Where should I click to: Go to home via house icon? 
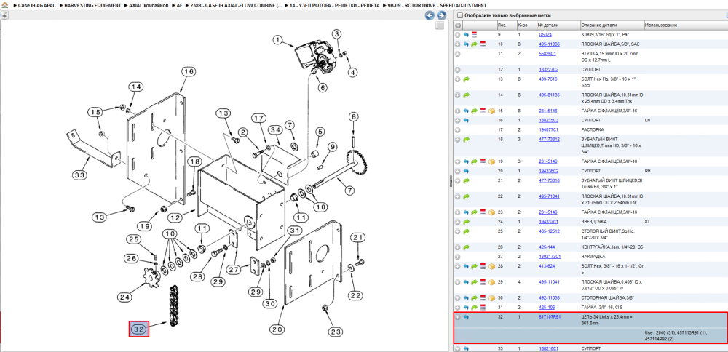6,5
